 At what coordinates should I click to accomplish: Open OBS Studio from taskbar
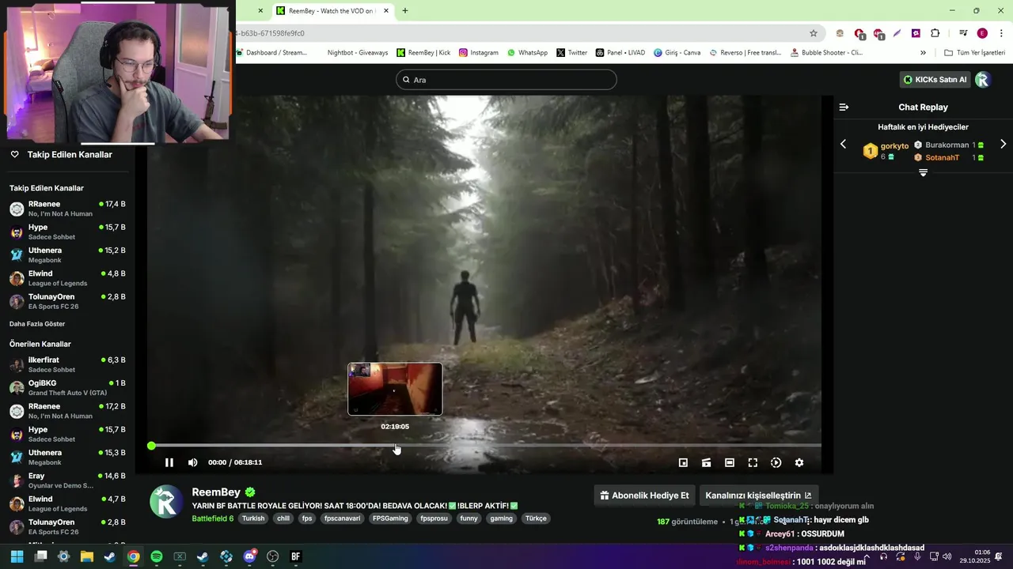pos(273,556)
